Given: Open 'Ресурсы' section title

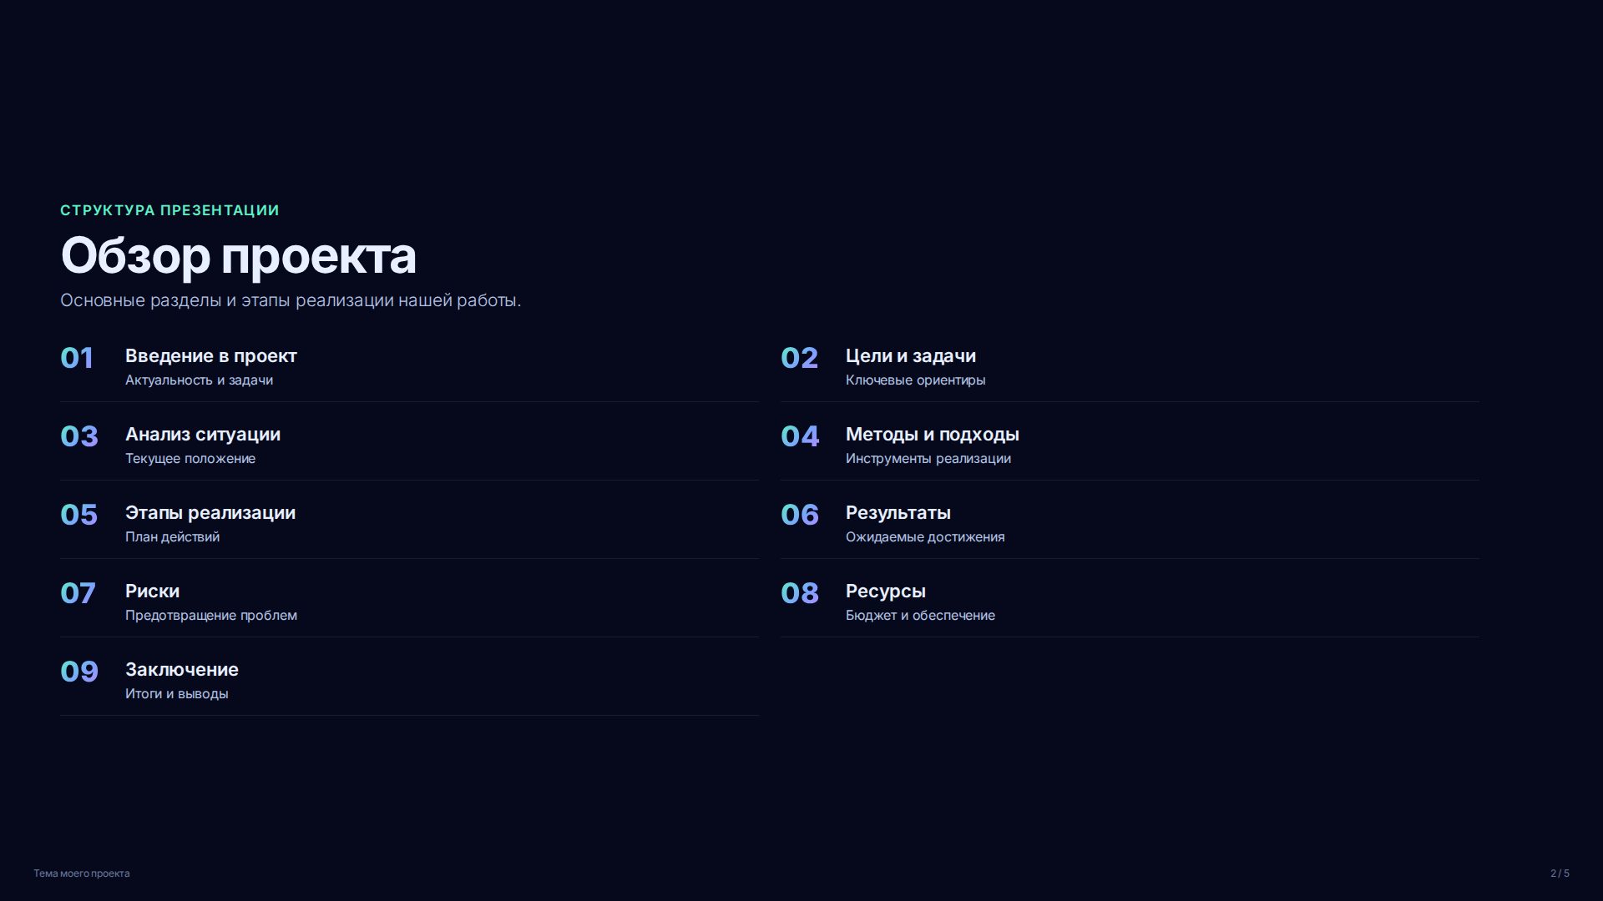Looking at the screenshot, I should pyautogui.click(x=886, y=591).
